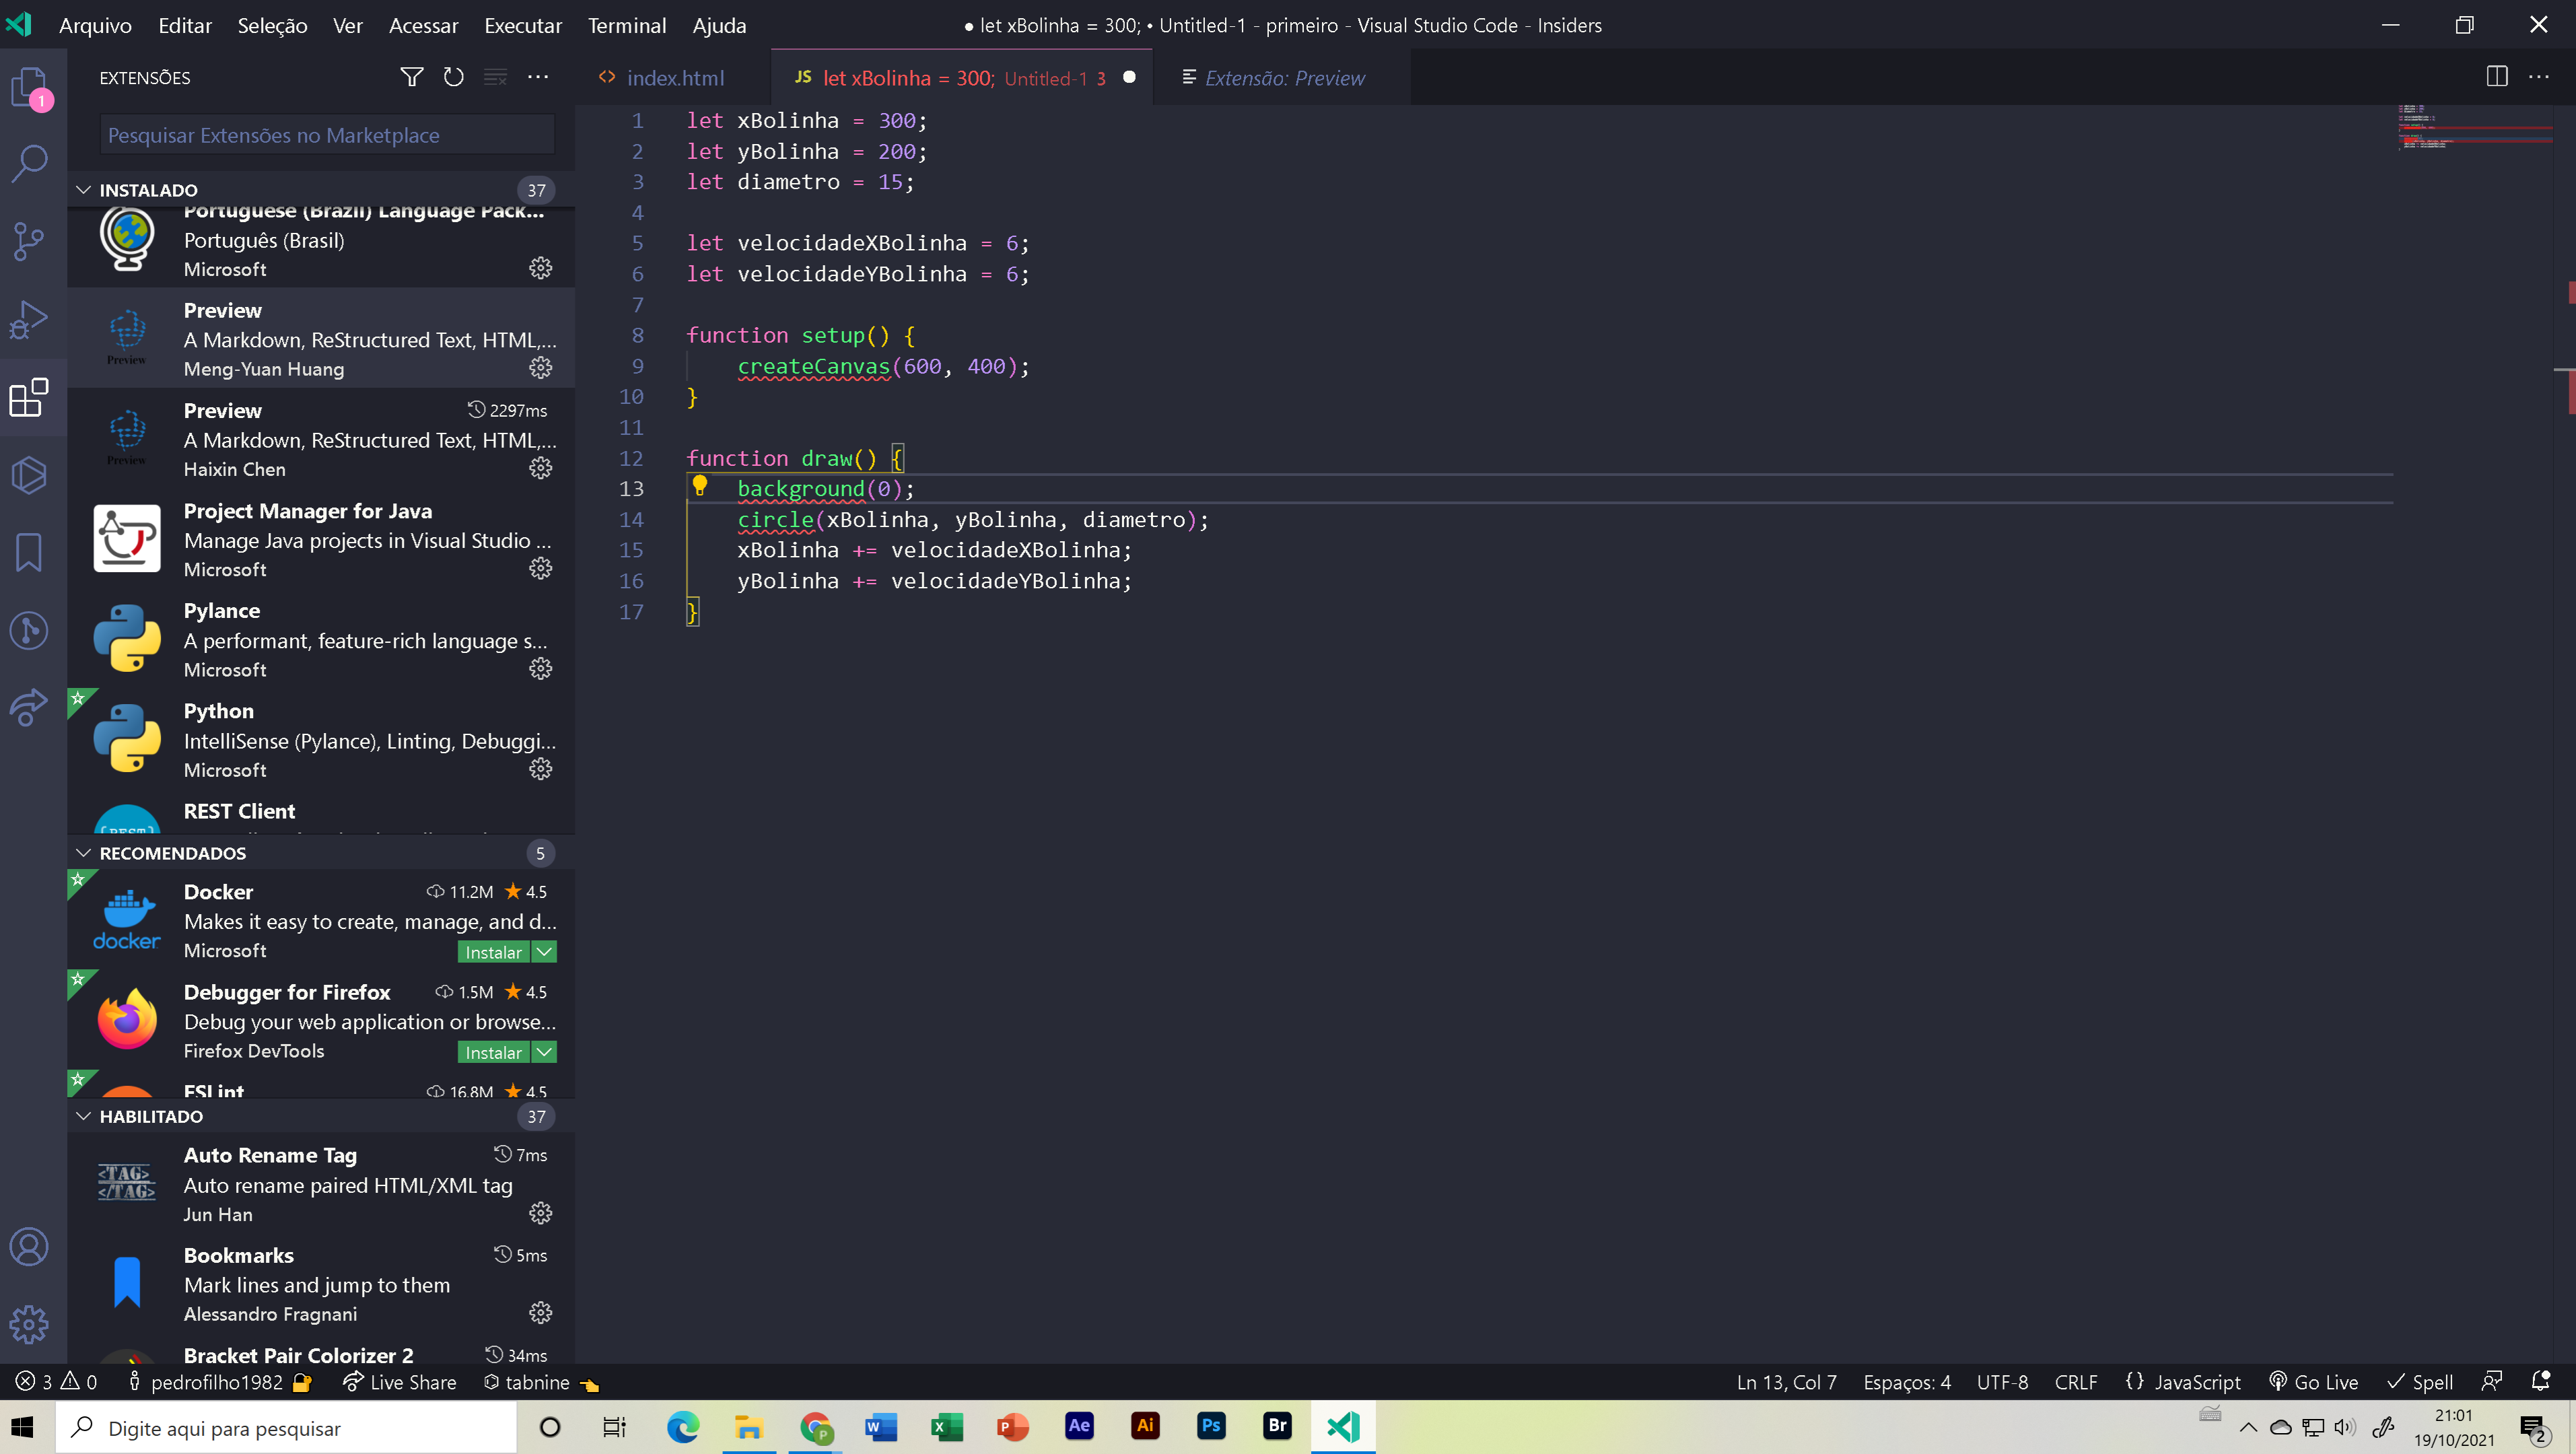This screenshot has height=1454, width=2576.
Task: Click the Extensions activity bar icon
Action: coord(30,398)
